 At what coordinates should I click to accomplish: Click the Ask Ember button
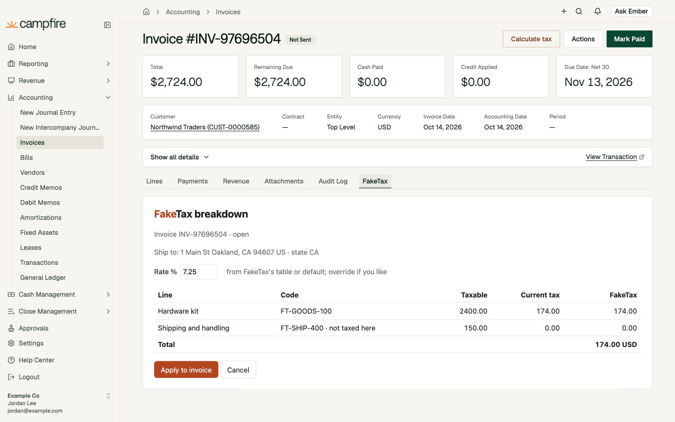[631, 11]
